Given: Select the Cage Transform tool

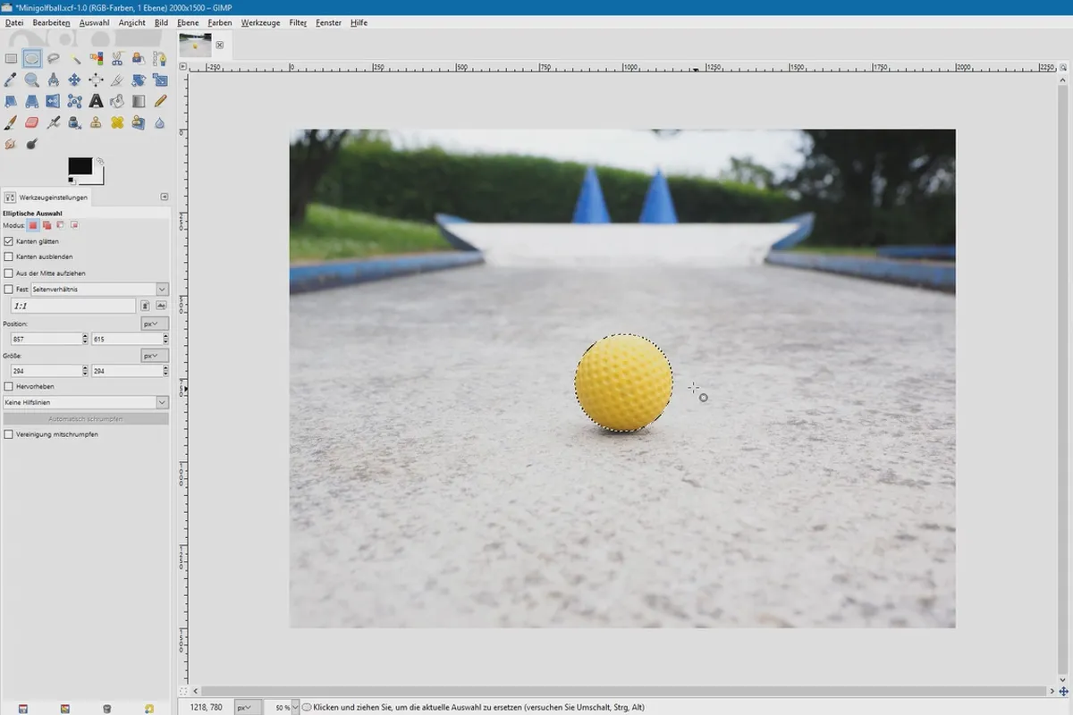Looking at the screenshot, I should tap(74, 101).
